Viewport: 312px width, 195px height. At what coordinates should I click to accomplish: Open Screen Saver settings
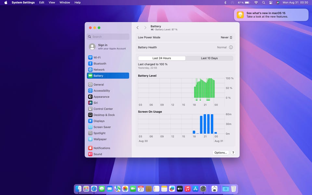tap(108, 127)
